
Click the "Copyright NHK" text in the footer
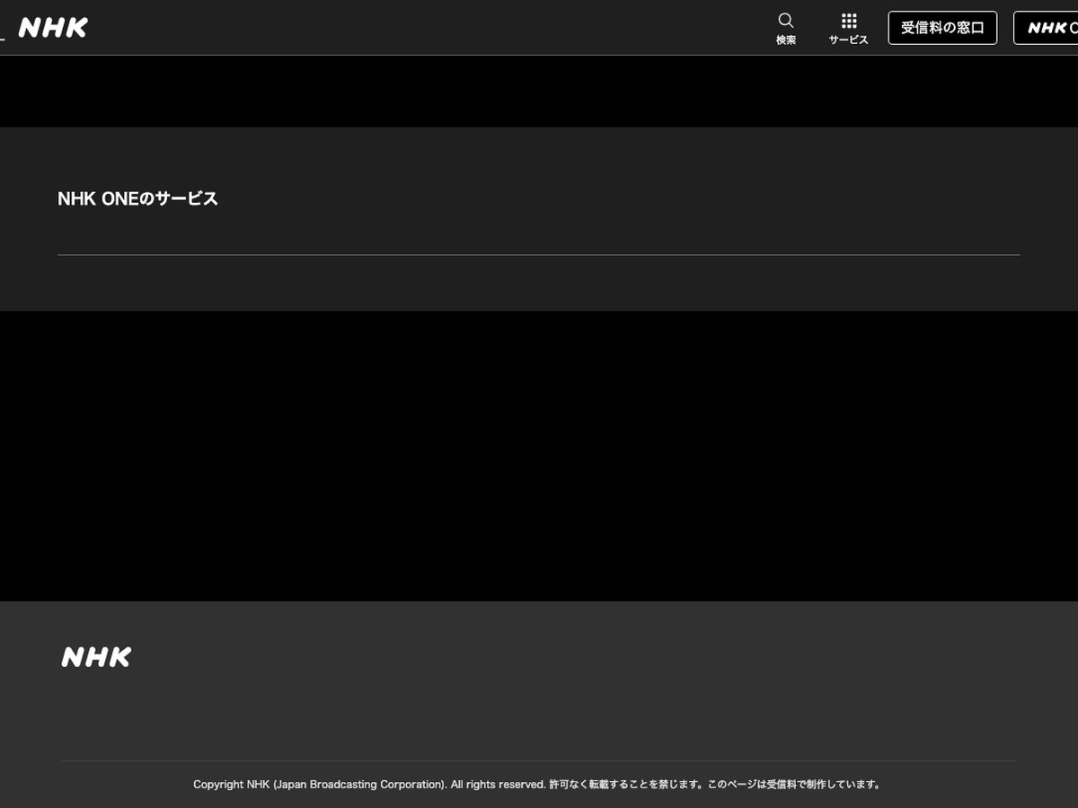(231, 785)
